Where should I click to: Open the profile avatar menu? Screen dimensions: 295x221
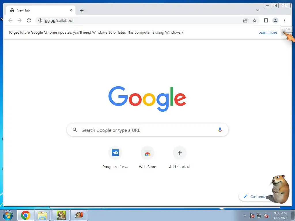pos(275,20)
